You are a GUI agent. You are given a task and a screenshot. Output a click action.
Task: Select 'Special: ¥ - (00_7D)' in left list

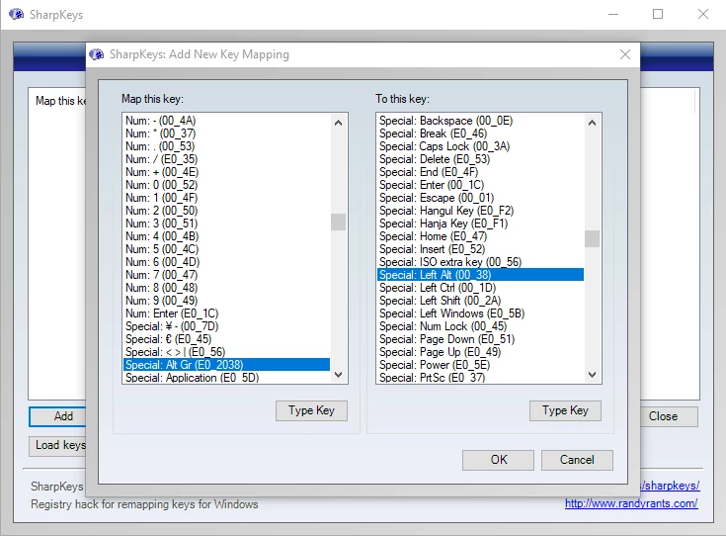tap(227, 326)
